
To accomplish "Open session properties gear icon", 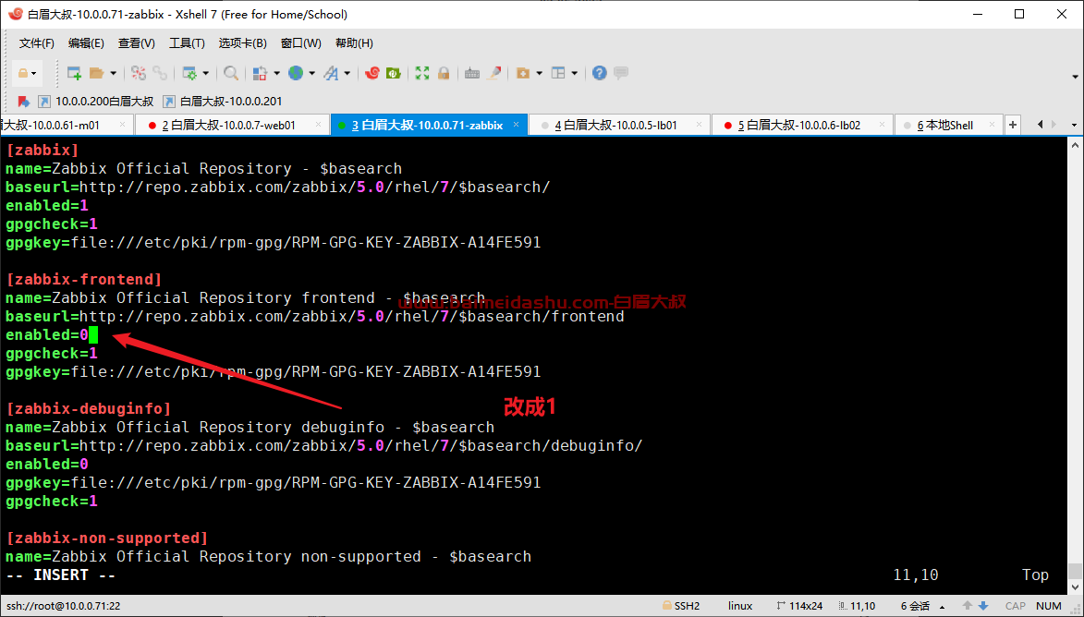I will click(189, 73).
